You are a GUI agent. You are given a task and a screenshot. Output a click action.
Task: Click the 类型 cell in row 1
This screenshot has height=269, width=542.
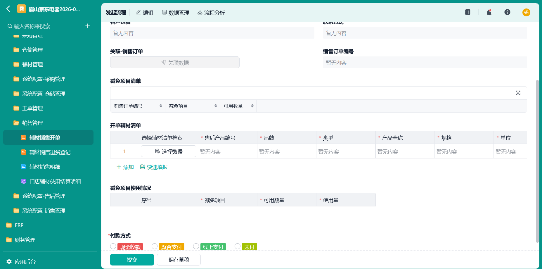tap(346, 151)
